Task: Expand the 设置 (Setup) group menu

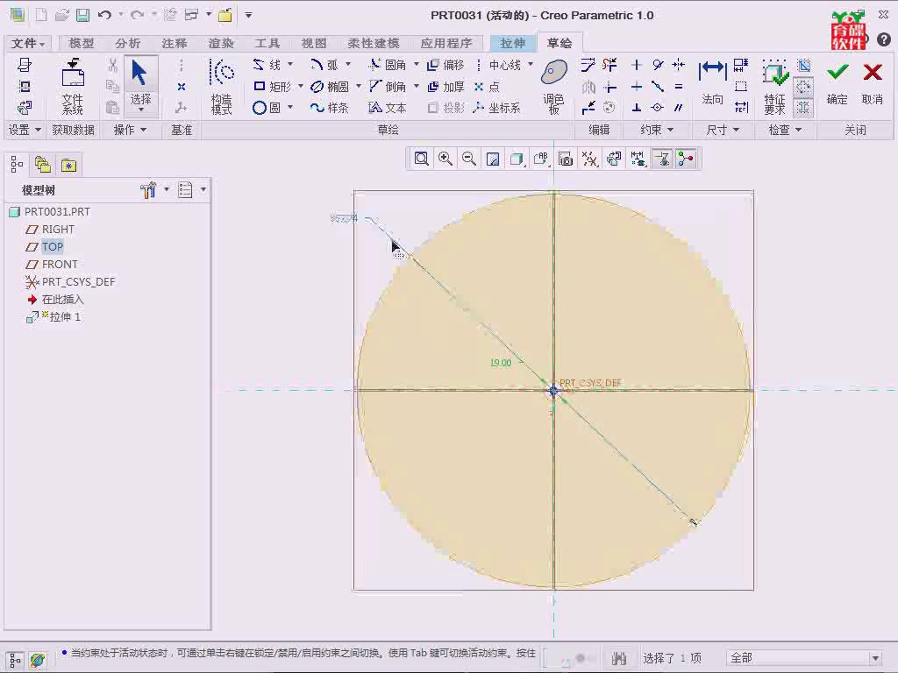Action: [24, 130]
